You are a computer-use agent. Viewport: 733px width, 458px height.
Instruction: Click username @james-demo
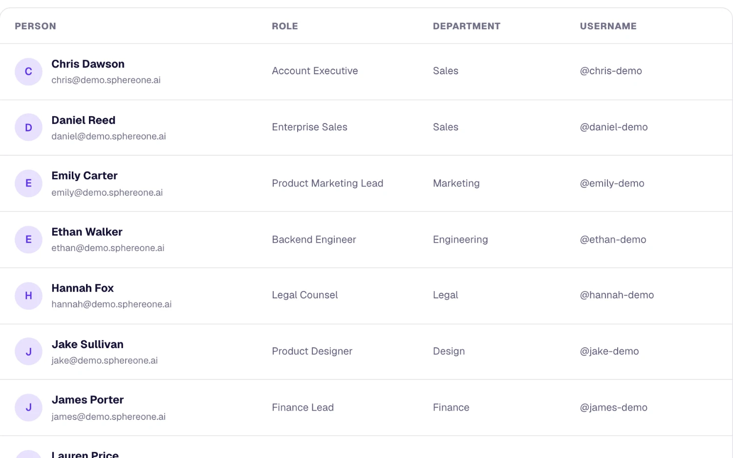(x=614, y=407)
